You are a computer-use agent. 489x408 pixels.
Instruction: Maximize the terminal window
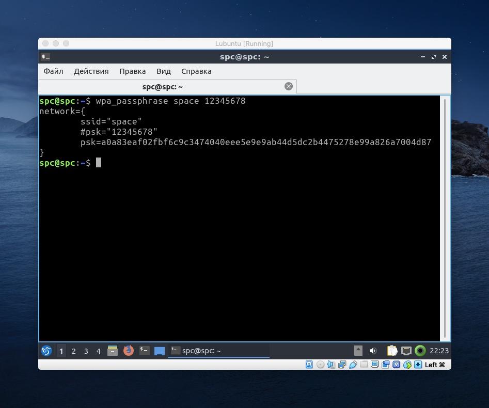[x=433, y=57]
